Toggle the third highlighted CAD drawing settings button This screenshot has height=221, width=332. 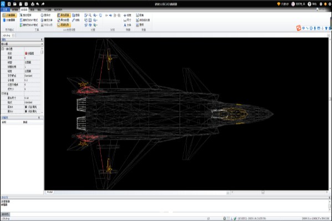(x=64, y=25)
